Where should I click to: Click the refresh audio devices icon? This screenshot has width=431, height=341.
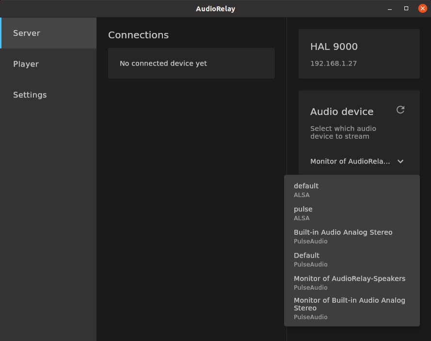tap(400, 110)
